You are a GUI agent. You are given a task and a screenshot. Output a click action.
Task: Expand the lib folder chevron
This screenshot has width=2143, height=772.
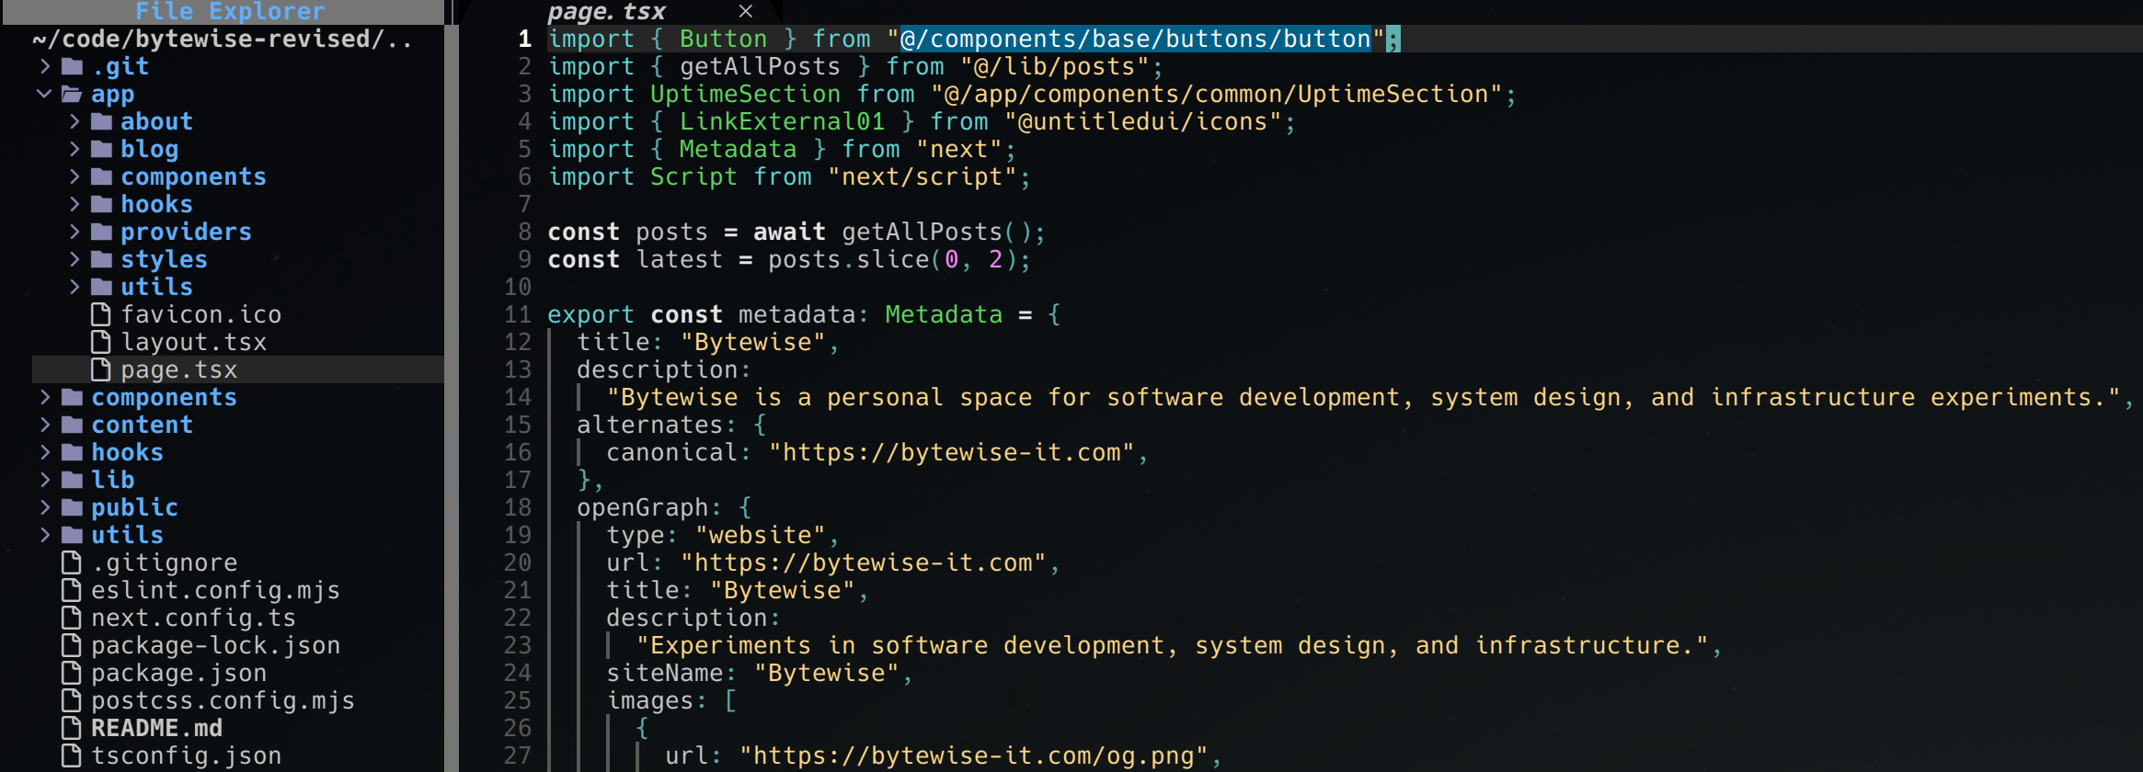tap(45, 480)
